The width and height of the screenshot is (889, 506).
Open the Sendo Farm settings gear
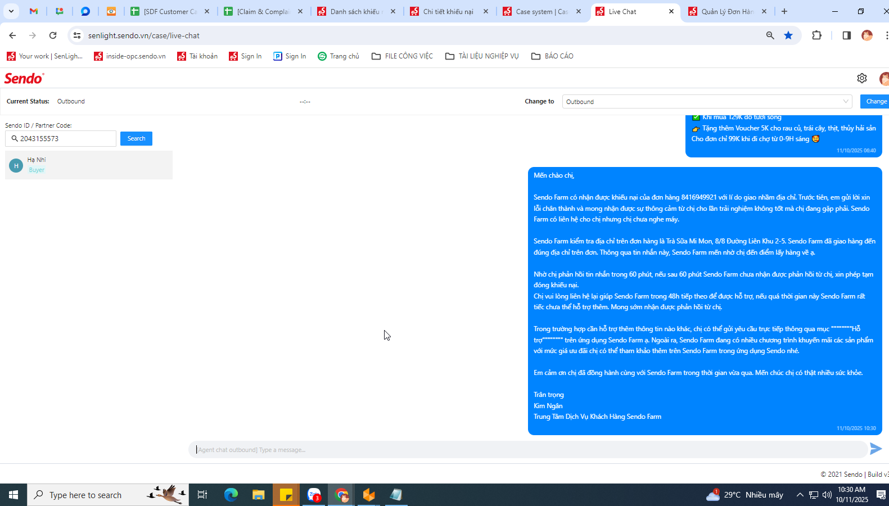click(x=861, y=78)
